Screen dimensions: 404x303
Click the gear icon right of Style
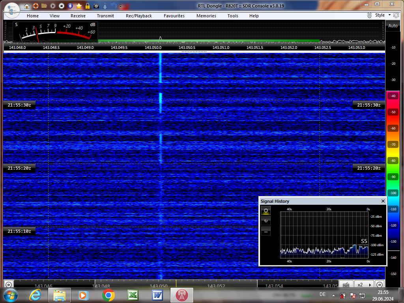396,15
